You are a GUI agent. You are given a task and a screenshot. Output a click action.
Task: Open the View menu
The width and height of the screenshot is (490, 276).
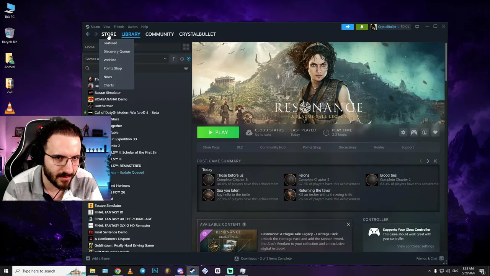click(107, 27)
